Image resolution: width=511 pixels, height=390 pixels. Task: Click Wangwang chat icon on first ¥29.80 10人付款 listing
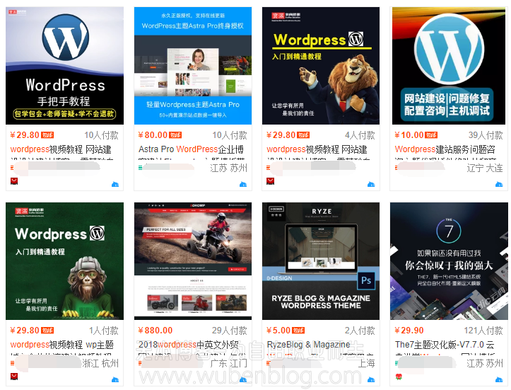[x=115, y=185]
